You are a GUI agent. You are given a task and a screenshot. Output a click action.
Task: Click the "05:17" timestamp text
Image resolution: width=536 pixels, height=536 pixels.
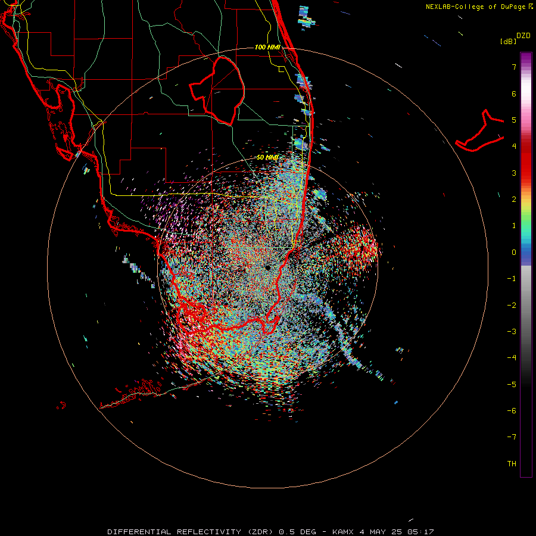coord(422,532)
